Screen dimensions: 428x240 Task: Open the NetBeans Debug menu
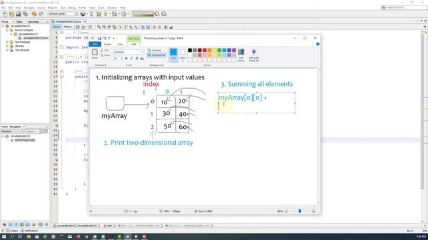coord(72,7)
